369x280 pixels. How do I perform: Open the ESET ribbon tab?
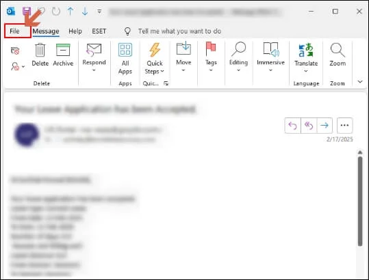[99, 31]
